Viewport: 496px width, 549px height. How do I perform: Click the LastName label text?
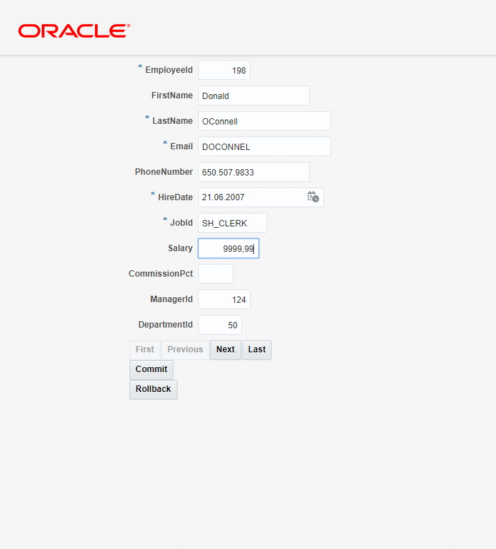click(x=173, y=121)
